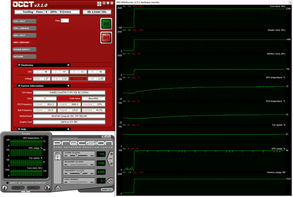Click the Pass number input field
293x197 pixels.
click(x=65, y=21)
